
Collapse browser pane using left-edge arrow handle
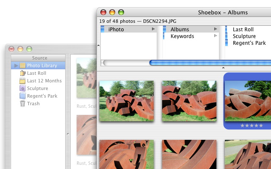99,46
